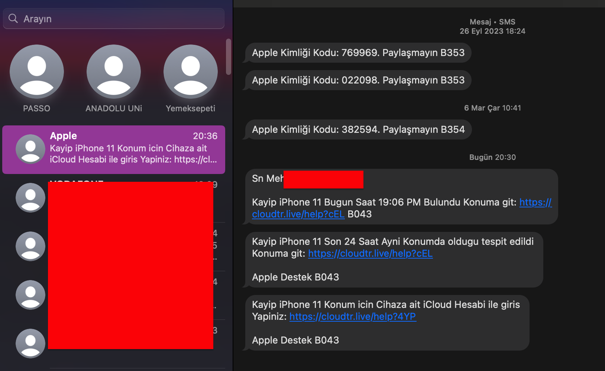Select message with code 382594
Viewport: 605px width, 371px height.
pos(358,129)
